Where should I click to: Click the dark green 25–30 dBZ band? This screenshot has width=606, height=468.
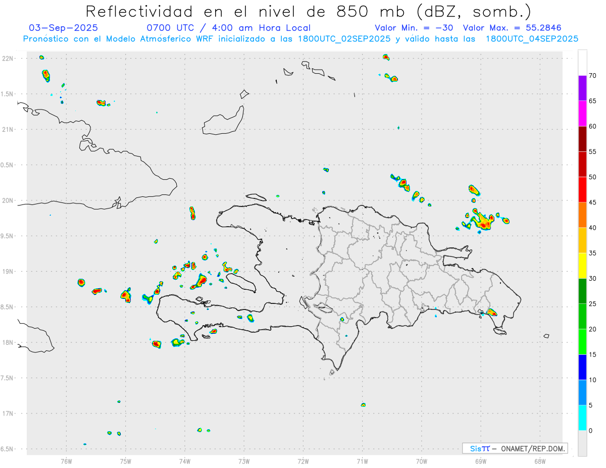582,291
